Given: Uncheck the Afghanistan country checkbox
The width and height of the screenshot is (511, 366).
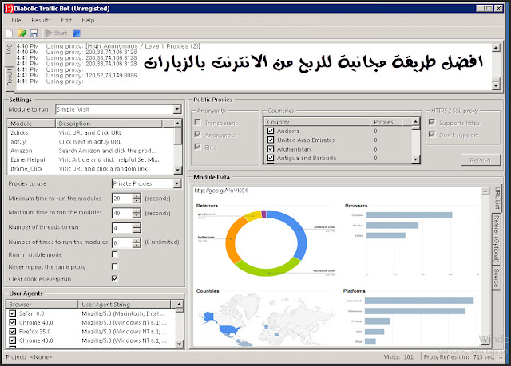Looking at the screenshot, I should click(271, 148).
